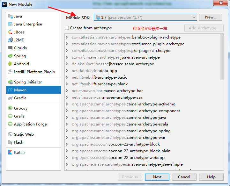Viewport: 230px width, 186px height.
Task: Enable Create from archetype checkbox
Action: click(67, 28)
